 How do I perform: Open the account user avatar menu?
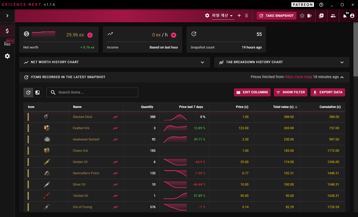pyautogui.click(x=352, y=16)
